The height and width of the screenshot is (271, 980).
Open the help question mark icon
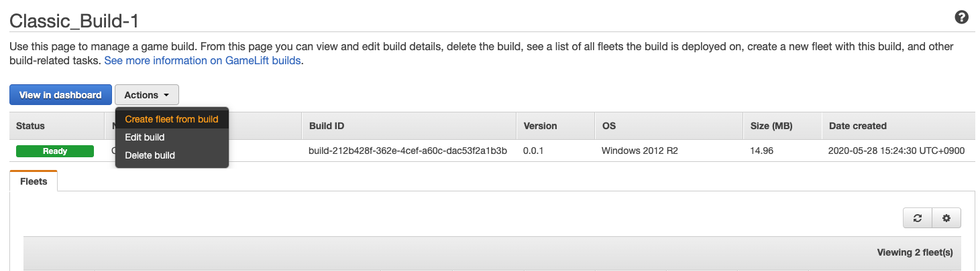point(961,18)
